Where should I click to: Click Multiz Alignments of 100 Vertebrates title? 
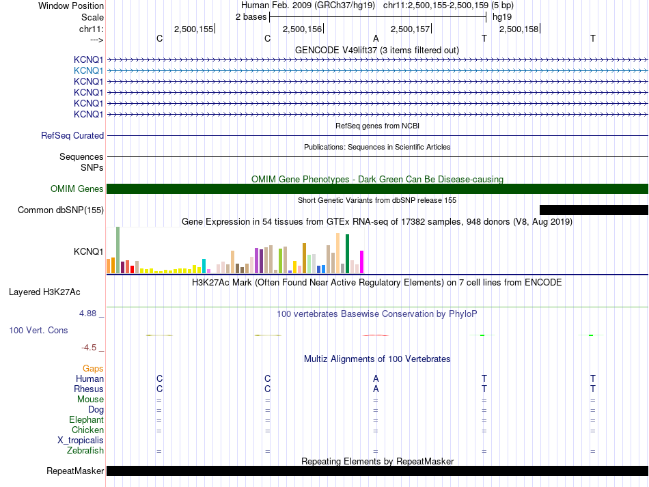tap(377, 359)
